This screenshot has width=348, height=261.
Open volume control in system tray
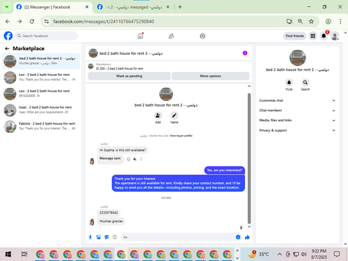tap(303, 255)
